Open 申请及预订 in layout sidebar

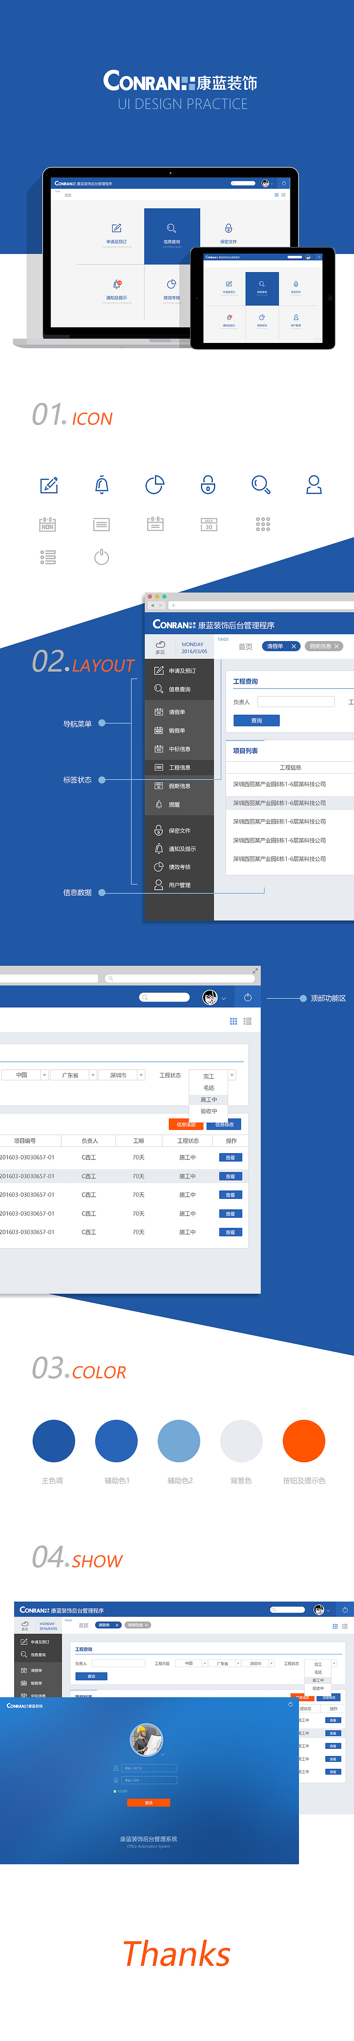click(179, 670)
